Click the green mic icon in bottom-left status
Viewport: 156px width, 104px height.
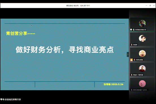(3, 99)
